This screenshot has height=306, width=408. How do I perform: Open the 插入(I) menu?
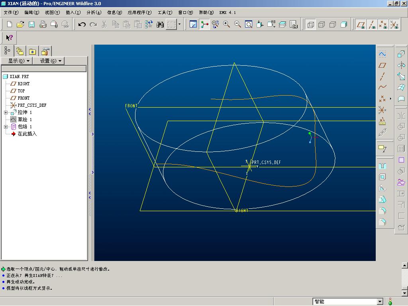coord(73,12)
